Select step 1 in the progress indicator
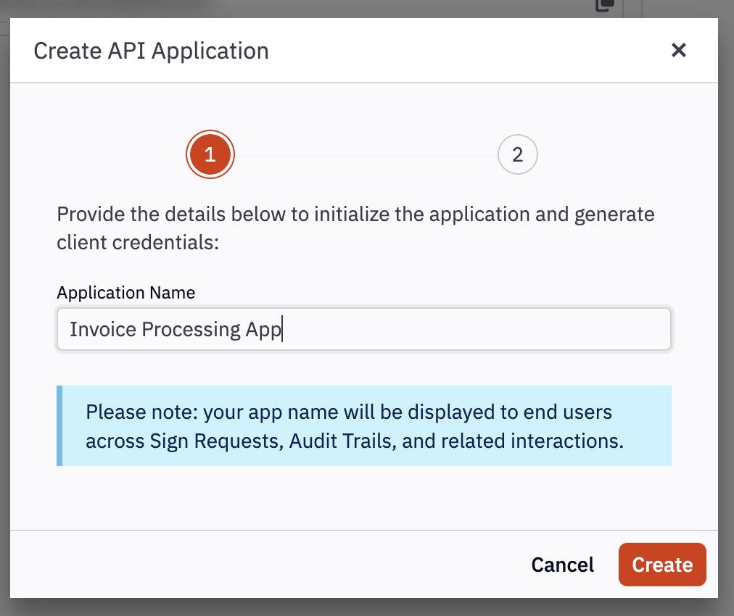Image resolution: width=734 pixels, height=616 pixels. click(210, 154)
